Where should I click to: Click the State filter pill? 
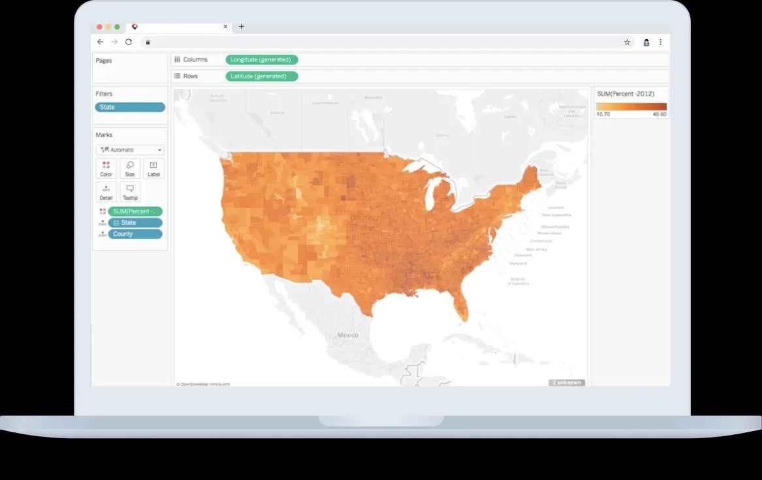pos(130,107)
